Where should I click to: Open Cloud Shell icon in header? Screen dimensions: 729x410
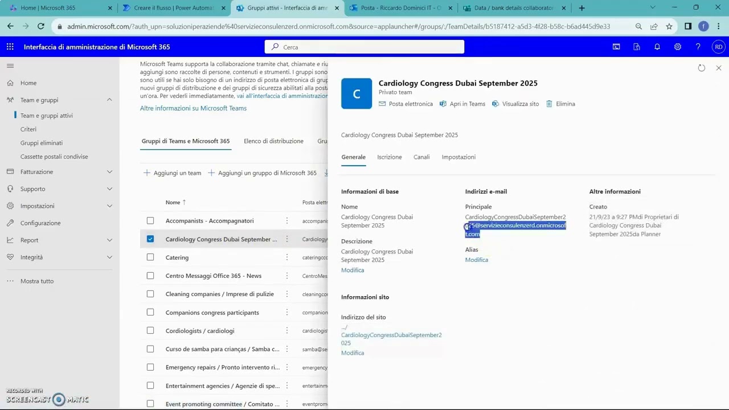(616, 47)
